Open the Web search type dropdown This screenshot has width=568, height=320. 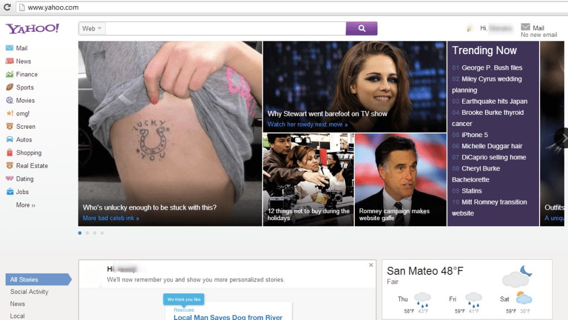[92, 28]
